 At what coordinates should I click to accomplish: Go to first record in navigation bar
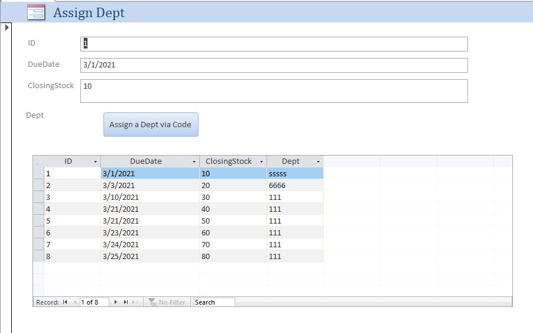65,302
